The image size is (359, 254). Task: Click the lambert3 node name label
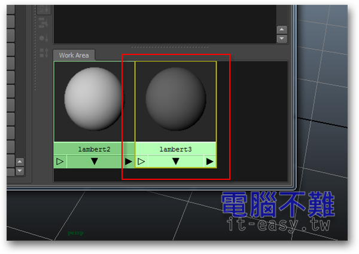175,148
